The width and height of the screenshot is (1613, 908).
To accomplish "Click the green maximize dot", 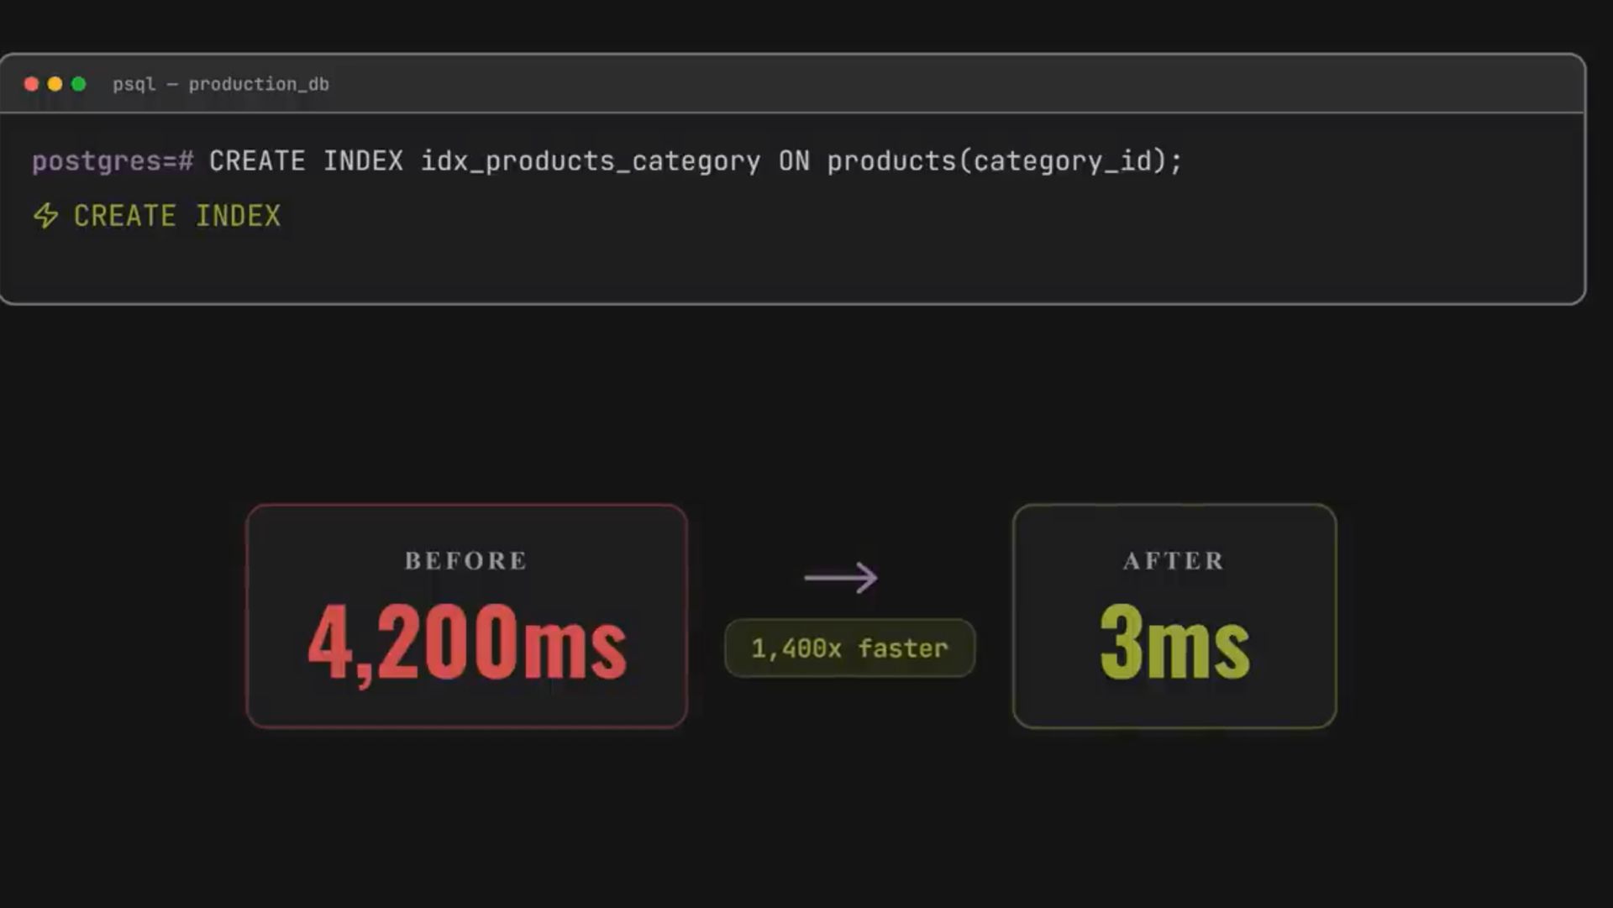I will [79, 84].
